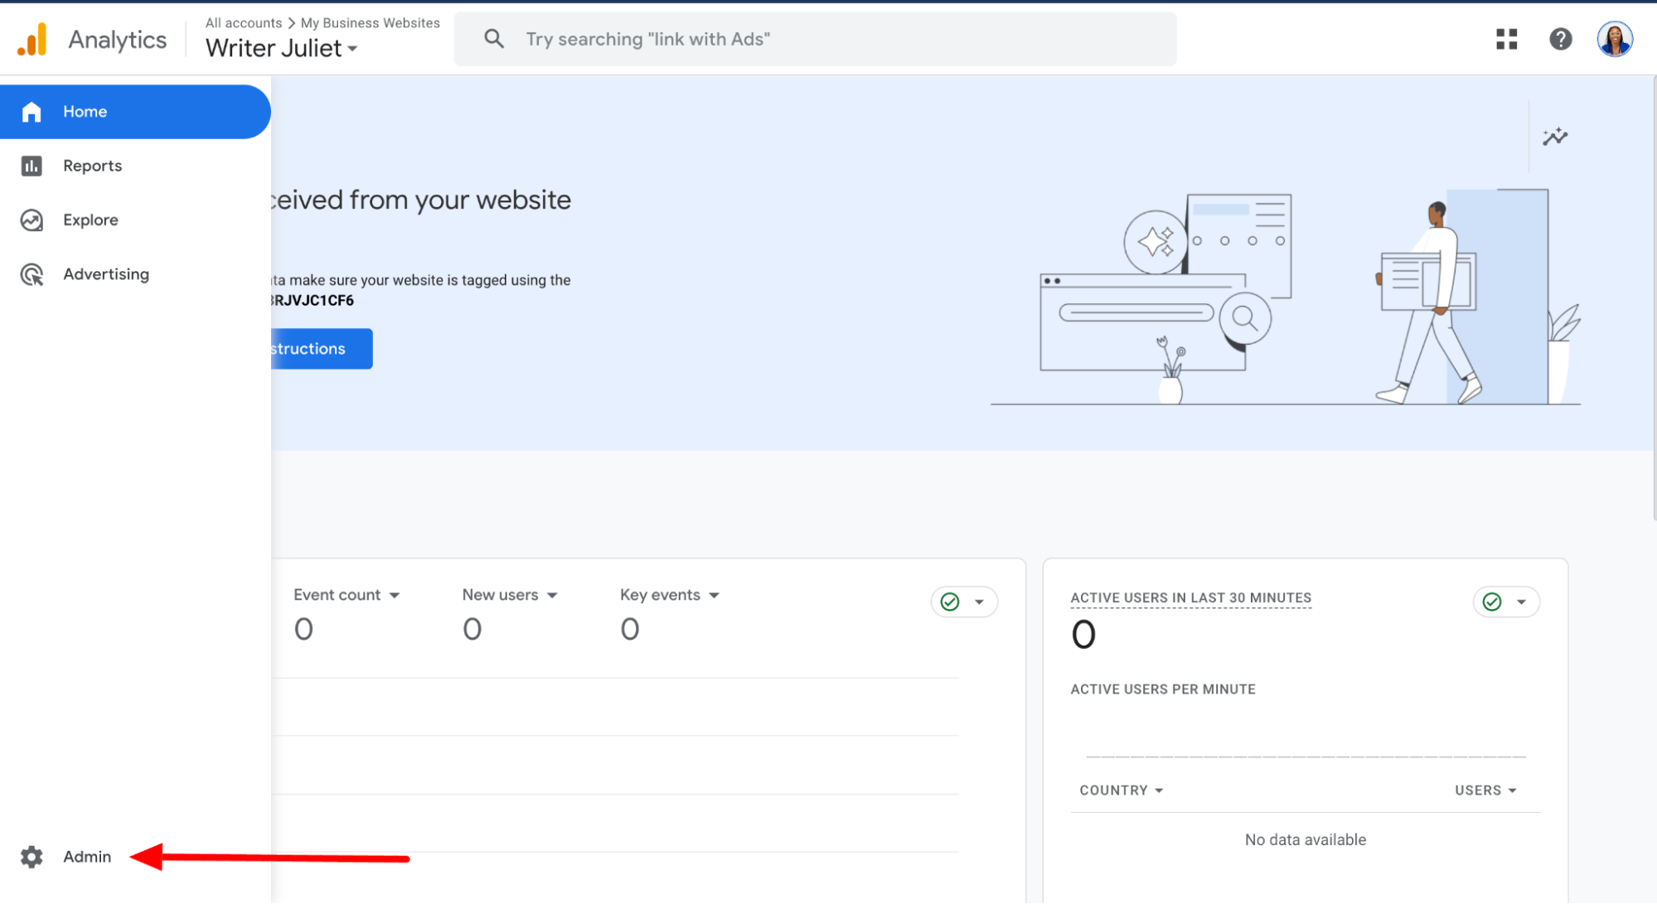Screen dimensions: 1657x904
Task: Click the Explore icon in the sidebar
Action: pos(31,220)
